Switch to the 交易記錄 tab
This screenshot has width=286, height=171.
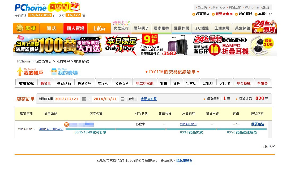pos(27,83)
